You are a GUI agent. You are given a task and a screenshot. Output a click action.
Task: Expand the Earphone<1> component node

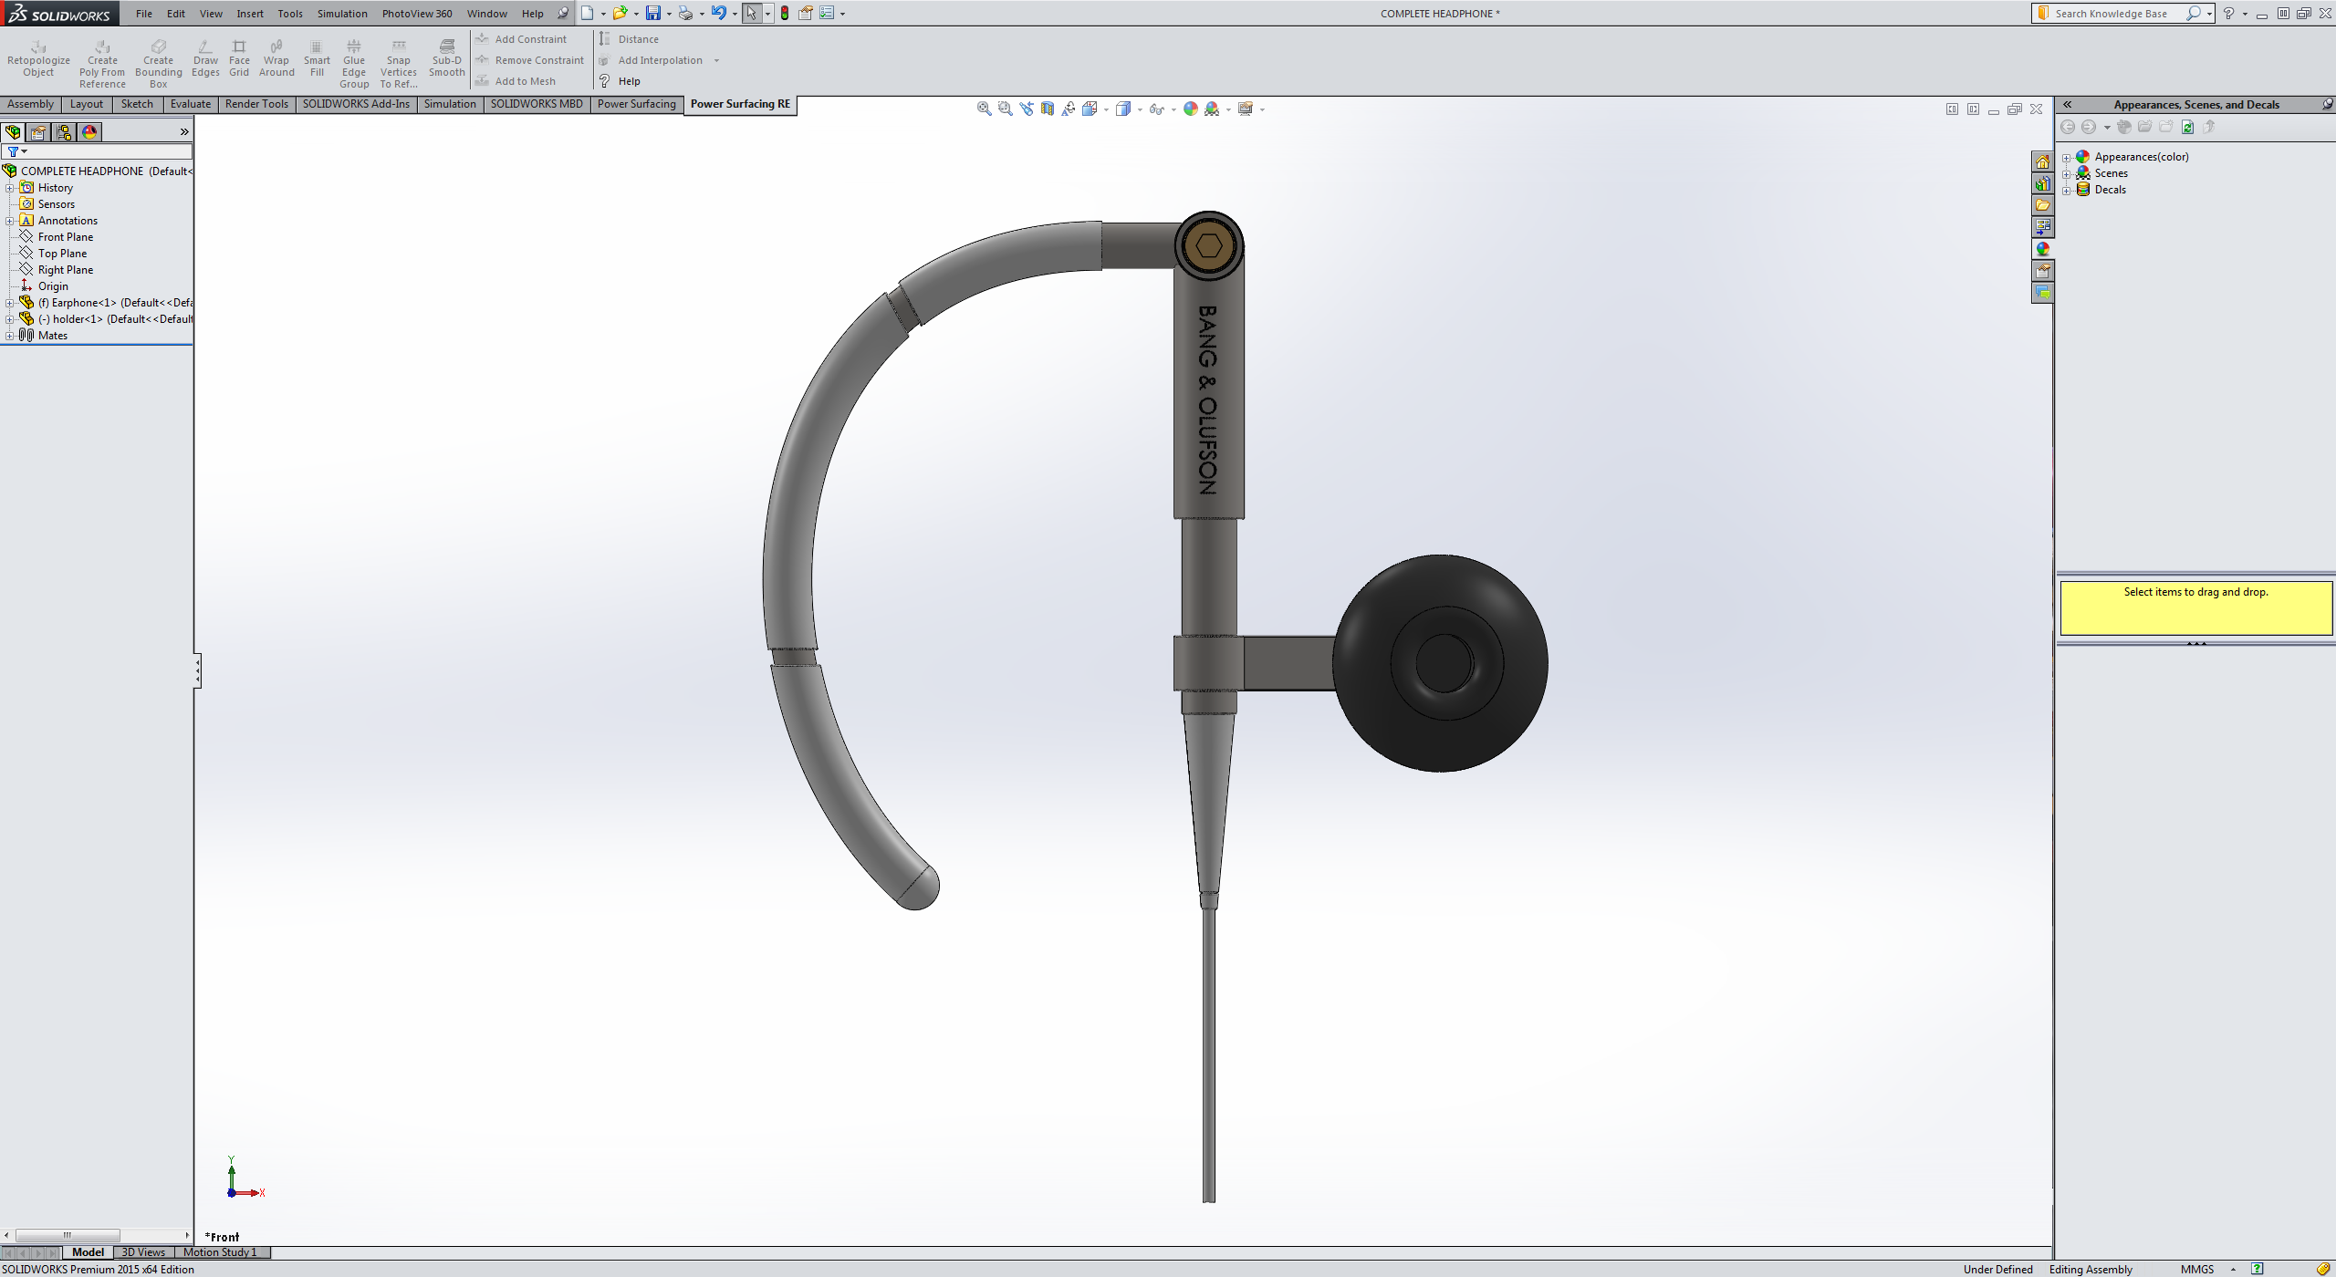(10, 303)
